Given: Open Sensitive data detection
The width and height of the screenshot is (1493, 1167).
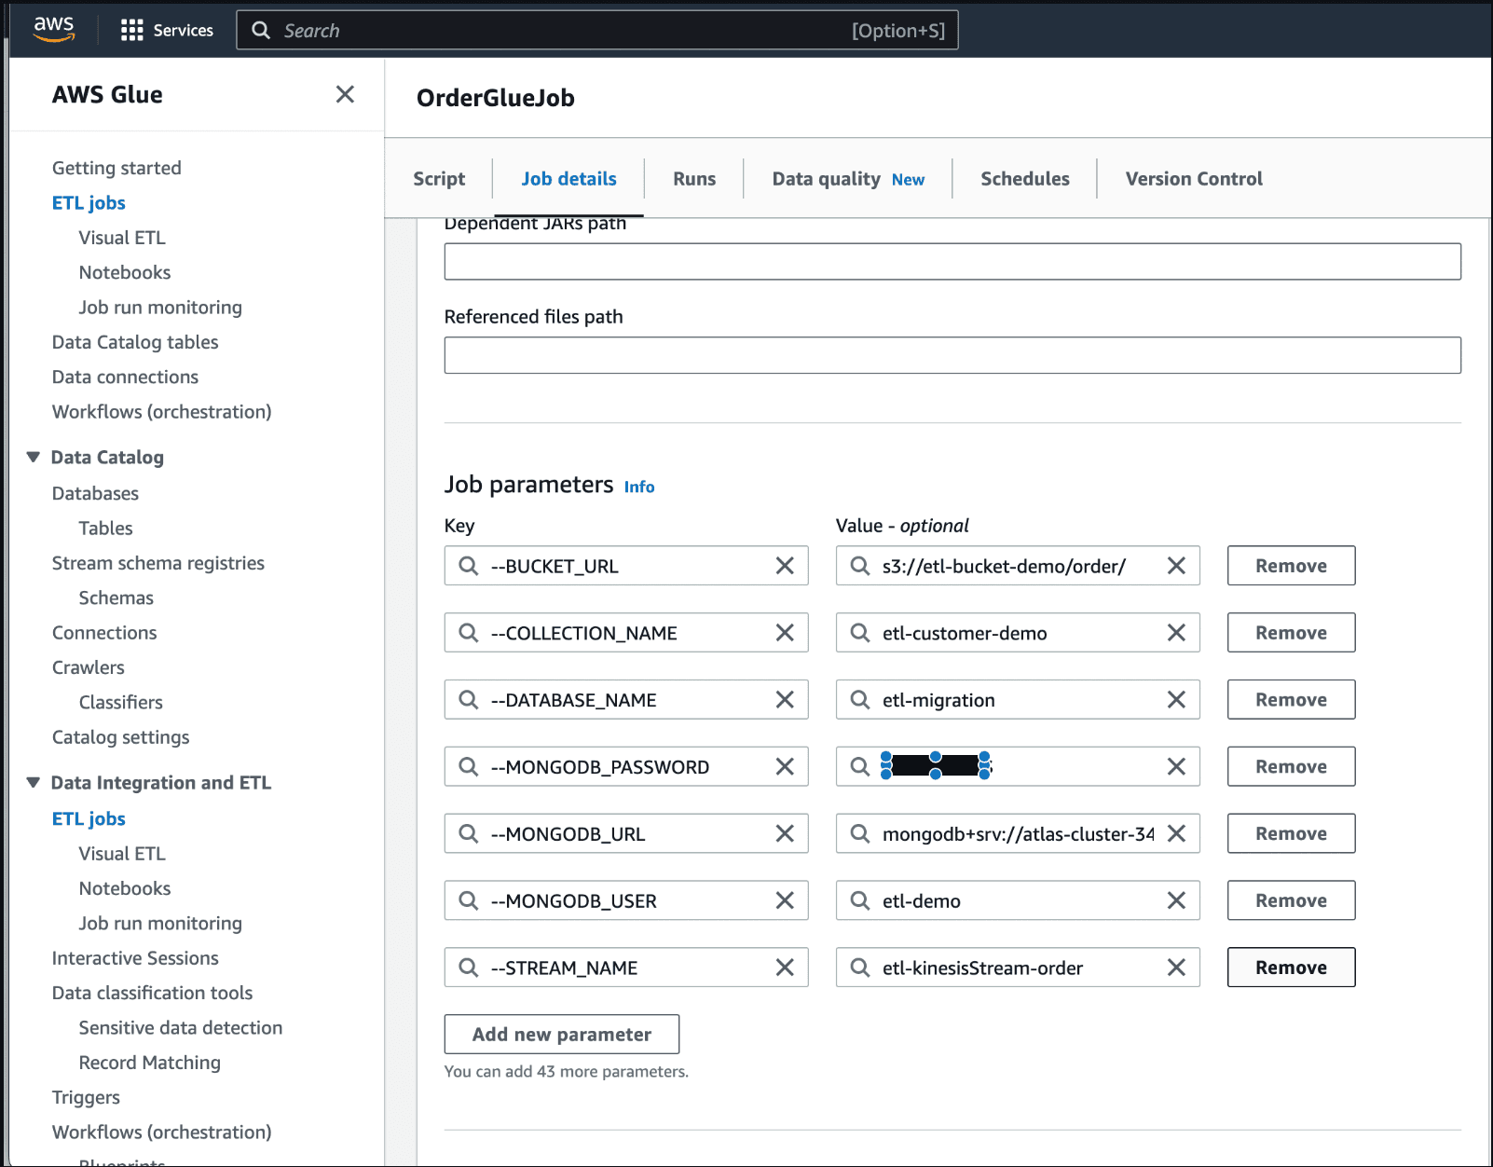Looking at the screenshot, I should [181, 1027].
